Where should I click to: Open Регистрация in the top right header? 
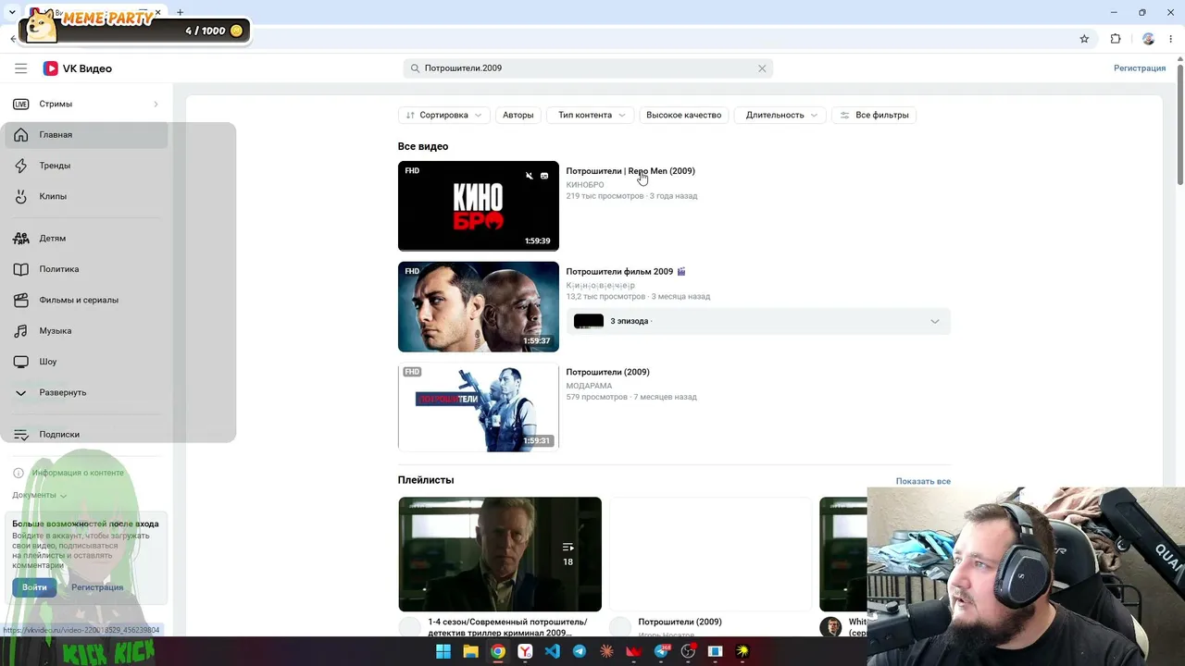click(1140, 68)
